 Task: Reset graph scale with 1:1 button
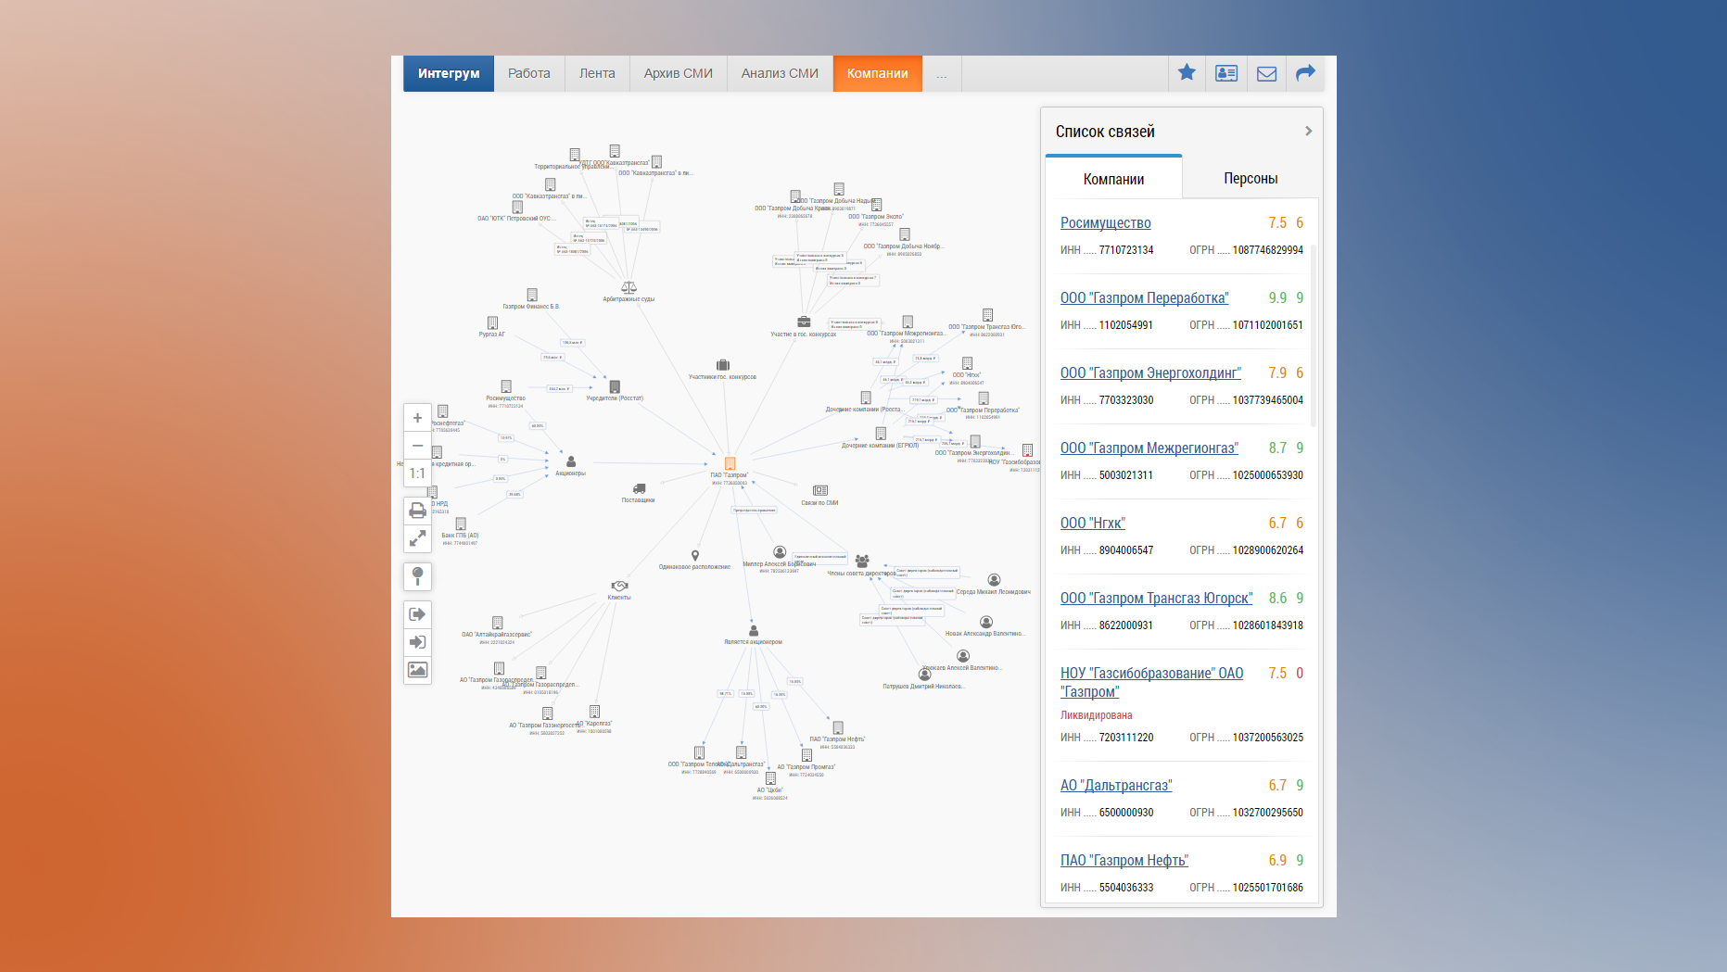pyautogui.click(x=417, y=473)
